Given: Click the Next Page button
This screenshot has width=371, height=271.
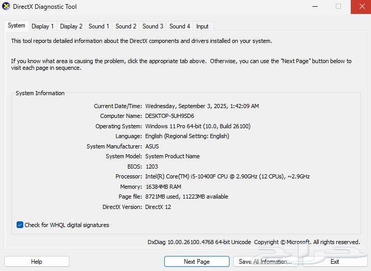Looking at the screenshot, I should click(196, 262).
